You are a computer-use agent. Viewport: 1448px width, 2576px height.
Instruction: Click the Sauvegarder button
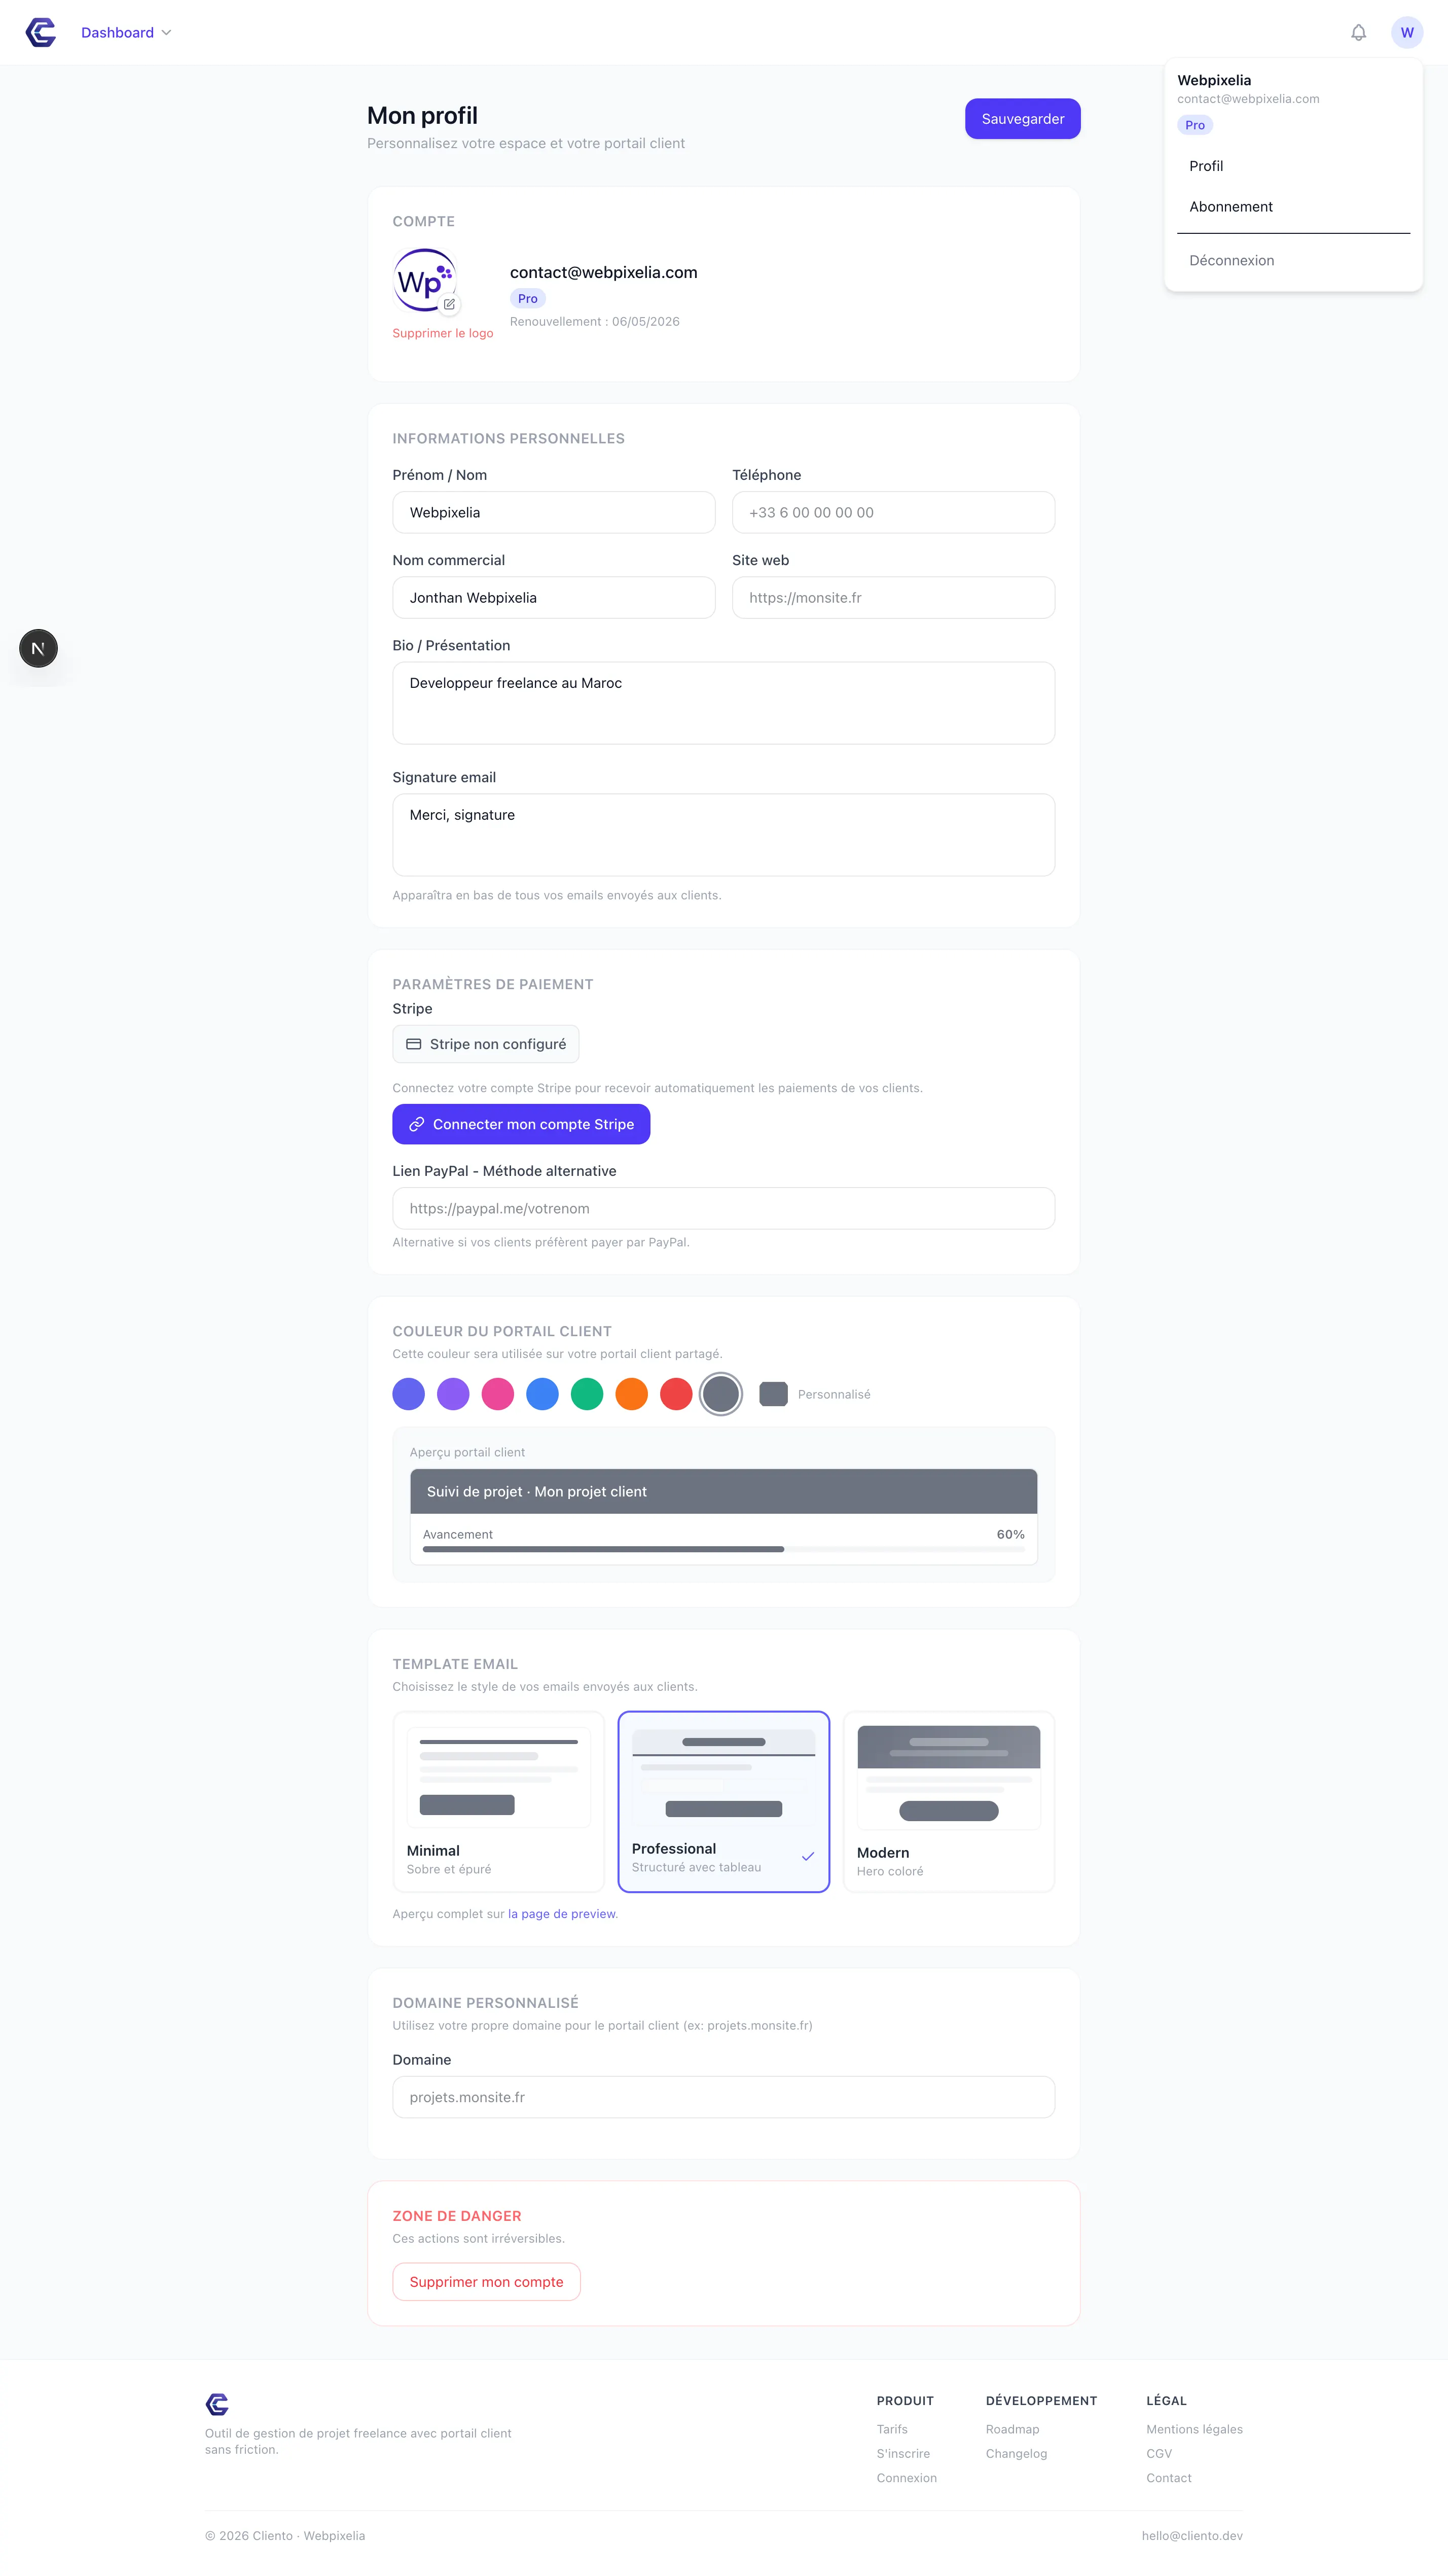click(x=1022, y=119)
